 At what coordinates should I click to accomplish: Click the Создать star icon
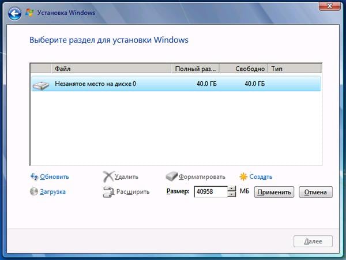tap(243, 176)
